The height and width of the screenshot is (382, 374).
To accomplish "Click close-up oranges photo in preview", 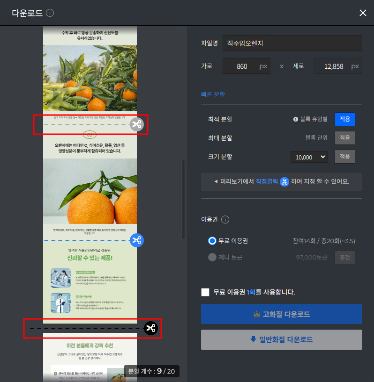I will [90, 191].
